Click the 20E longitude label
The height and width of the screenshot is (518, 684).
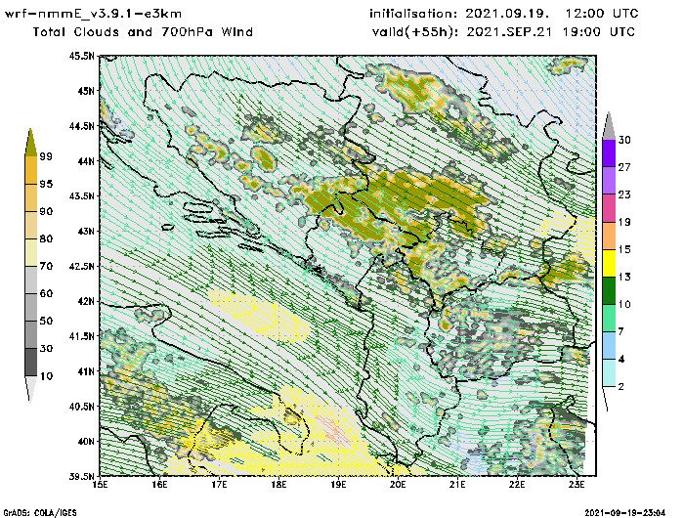coord(398,485)
